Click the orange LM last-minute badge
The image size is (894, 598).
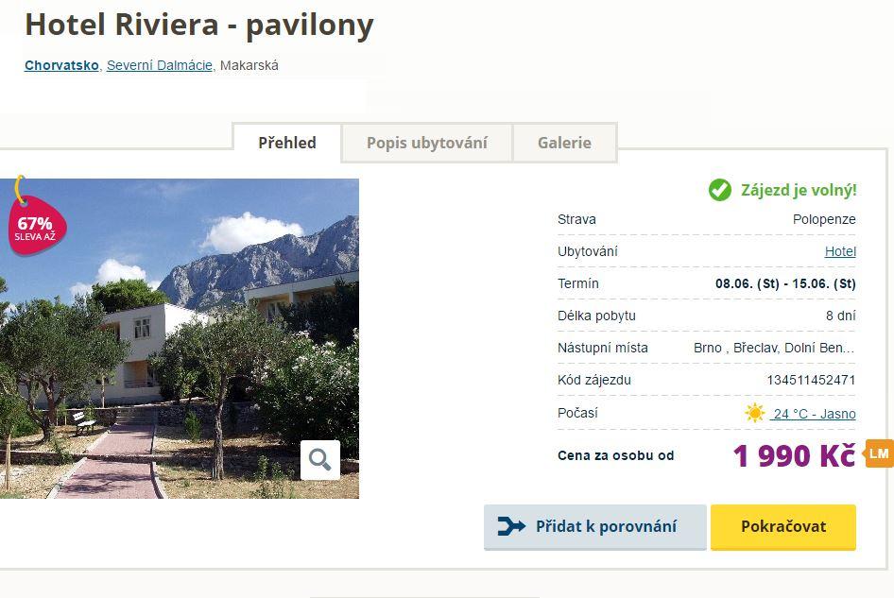coord(879,453)
